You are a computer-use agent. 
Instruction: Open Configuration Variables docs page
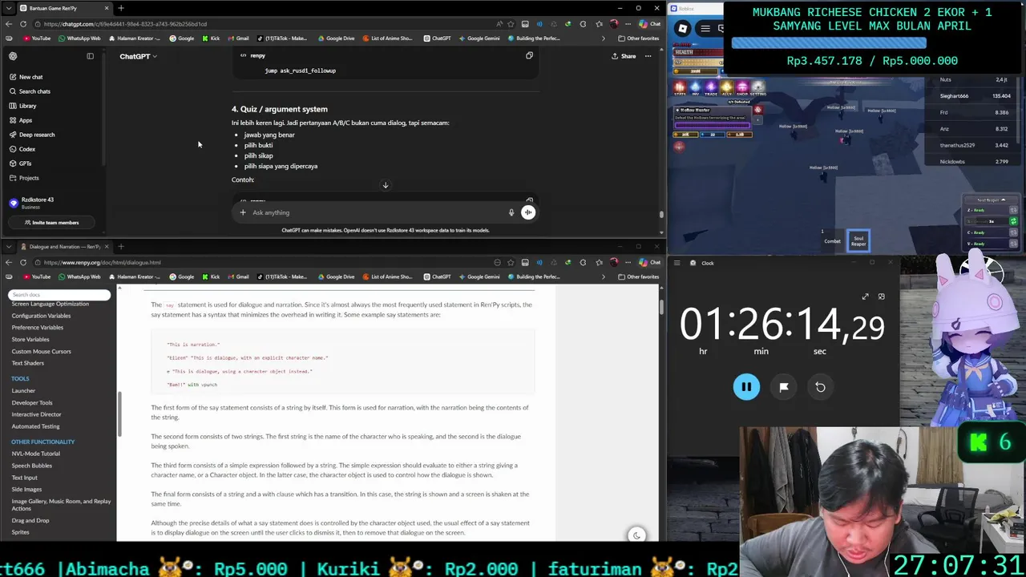point(41,316)
